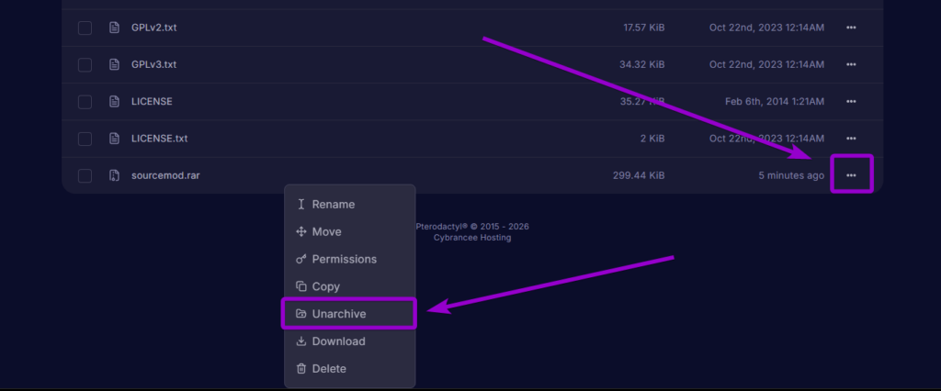941x391 pixels.
Task: Click the Rename cursor icon in context menu
Action: click(x=301, y=204)
